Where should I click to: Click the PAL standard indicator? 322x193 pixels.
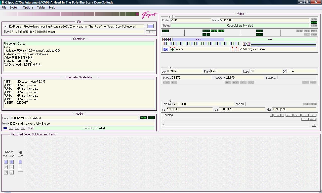(305, 82)
